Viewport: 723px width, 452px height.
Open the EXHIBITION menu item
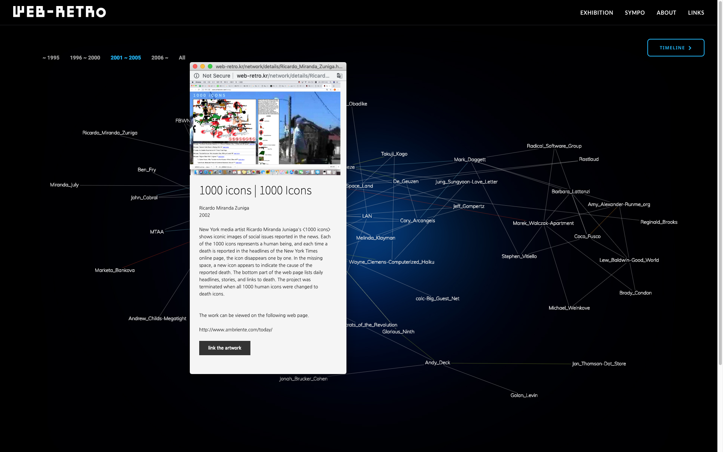point(596,13)
